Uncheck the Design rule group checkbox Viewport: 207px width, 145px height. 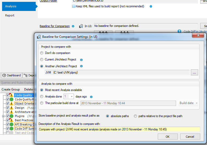coord(7,108)
